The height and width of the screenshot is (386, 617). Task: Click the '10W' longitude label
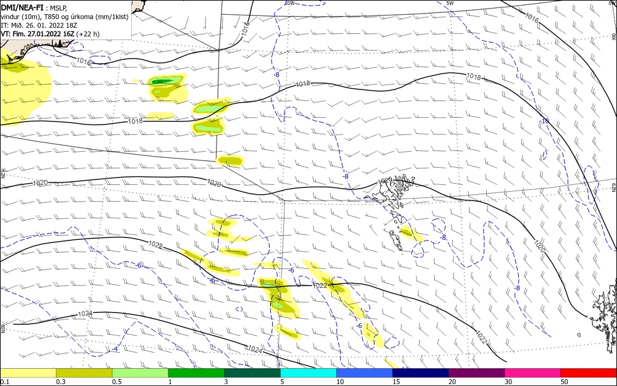click(289, 3)
